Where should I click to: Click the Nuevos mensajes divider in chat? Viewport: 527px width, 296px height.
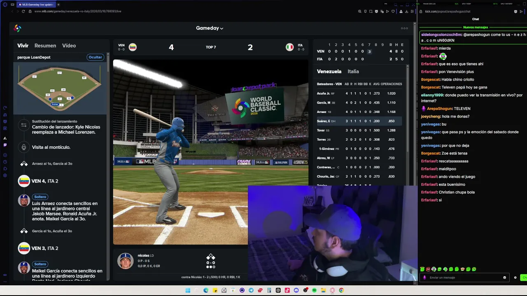476,27
